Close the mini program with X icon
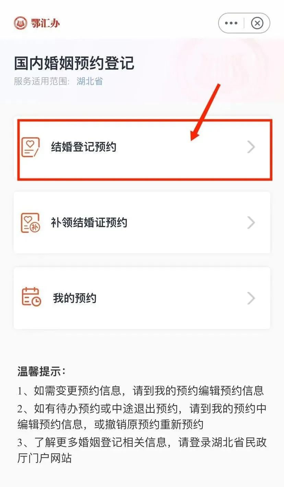Image resolution: width=284 pixels, height=487 pixels. (x=257, y=23)
